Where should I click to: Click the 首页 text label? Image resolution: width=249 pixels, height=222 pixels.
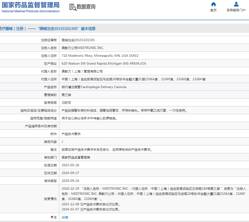213,10
